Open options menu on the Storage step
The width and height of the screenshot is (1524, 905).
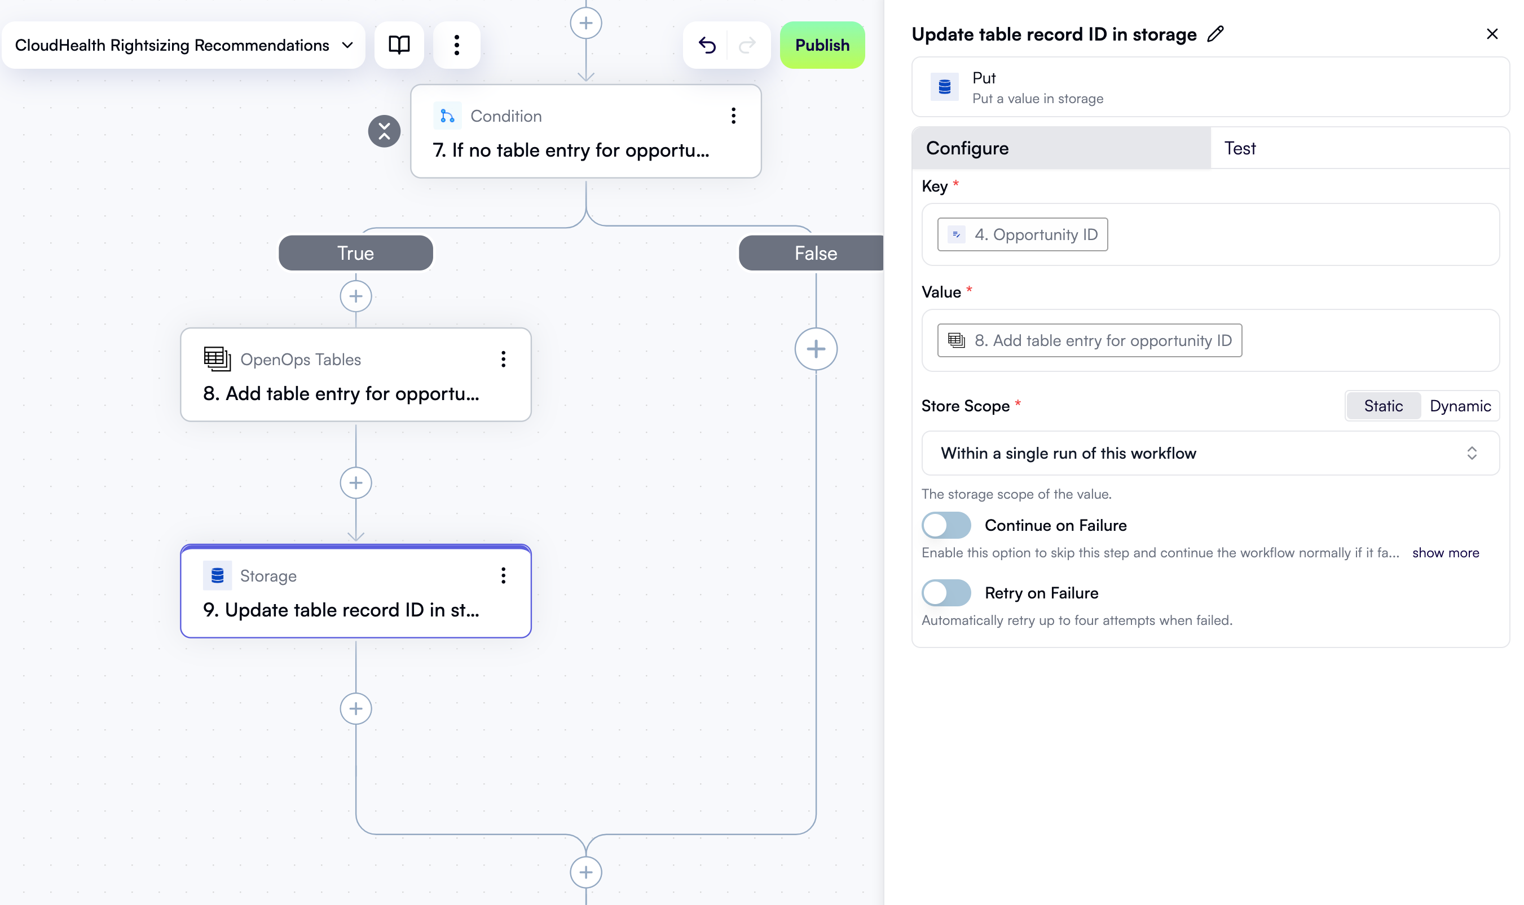pos(504,575)
